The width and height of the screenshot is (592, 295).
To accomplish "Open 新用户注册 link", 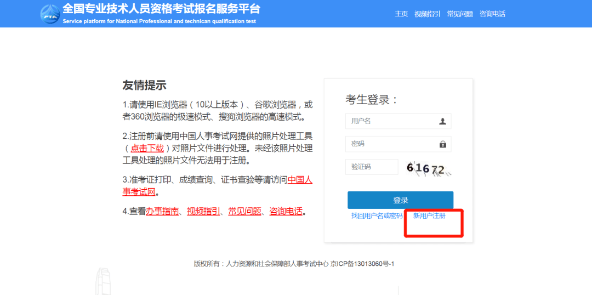I will (x=430, y=215).
